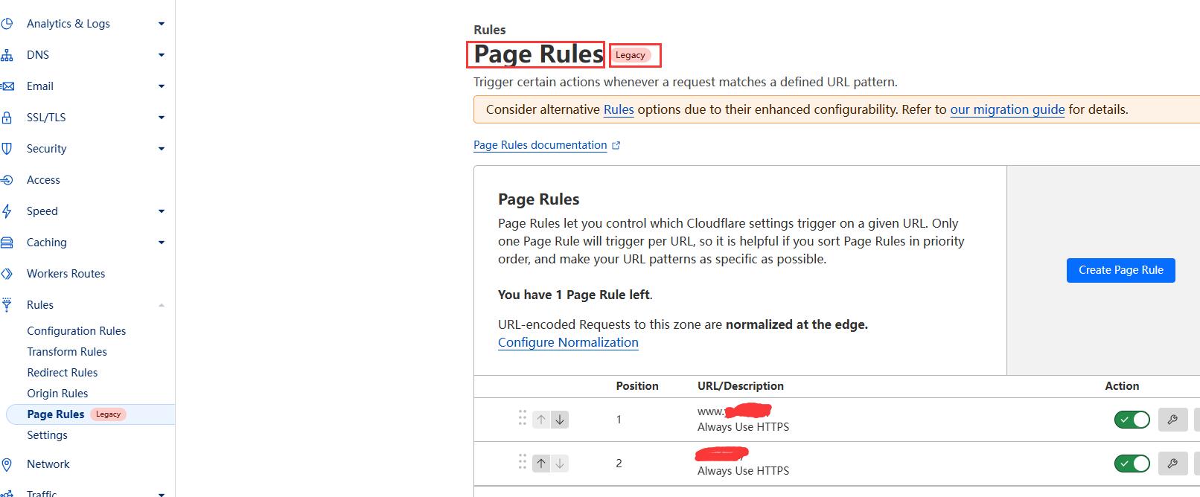Move rule 1 up with arrow

tap(541, 420)
